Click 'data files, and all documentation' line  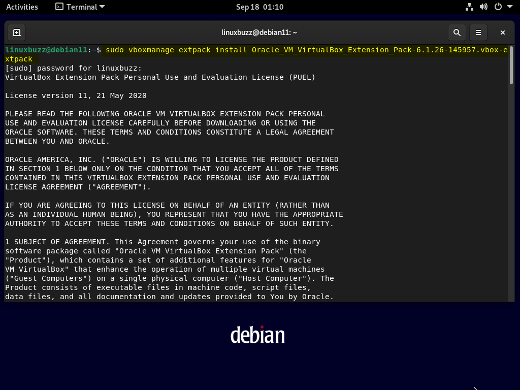169,297
